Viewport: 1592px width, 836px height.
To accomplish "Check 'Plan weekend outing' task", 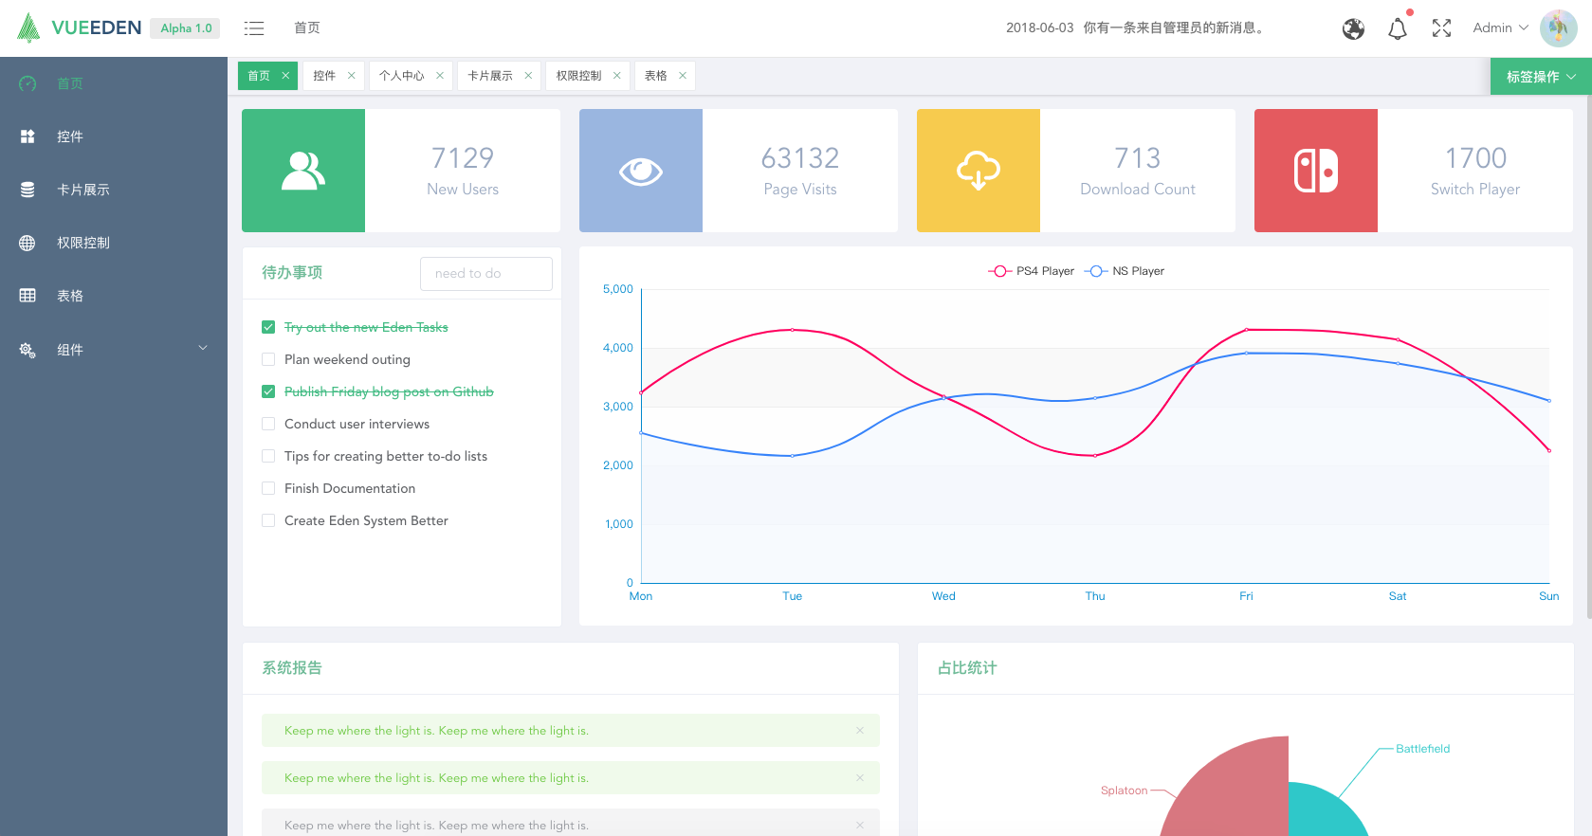I will tap(268, 359).
